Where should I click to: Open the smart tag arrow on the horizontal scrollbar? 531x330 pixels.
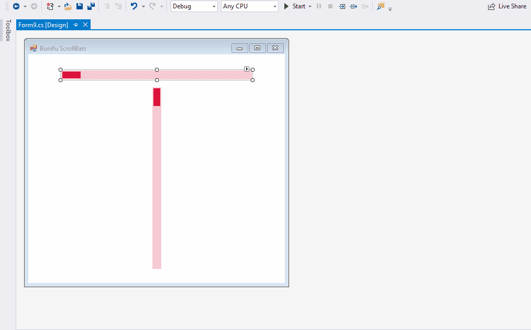(247, 69)
